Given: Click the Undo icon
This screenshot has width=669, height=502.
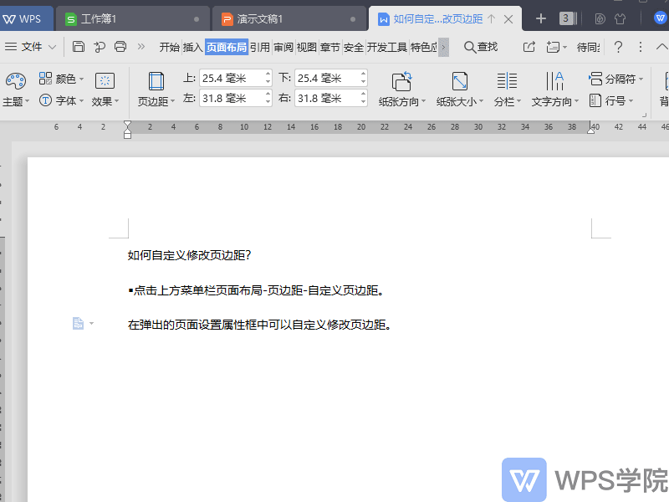Looking at the screenshot, I should (x=99, y=47).
